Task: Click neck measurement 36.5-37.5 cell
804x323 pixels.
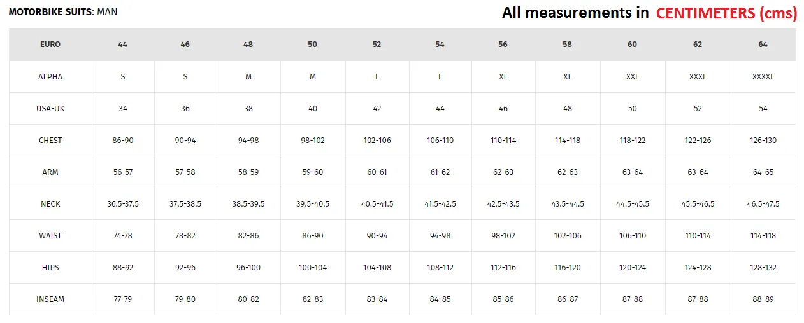Action: point(123,203)
